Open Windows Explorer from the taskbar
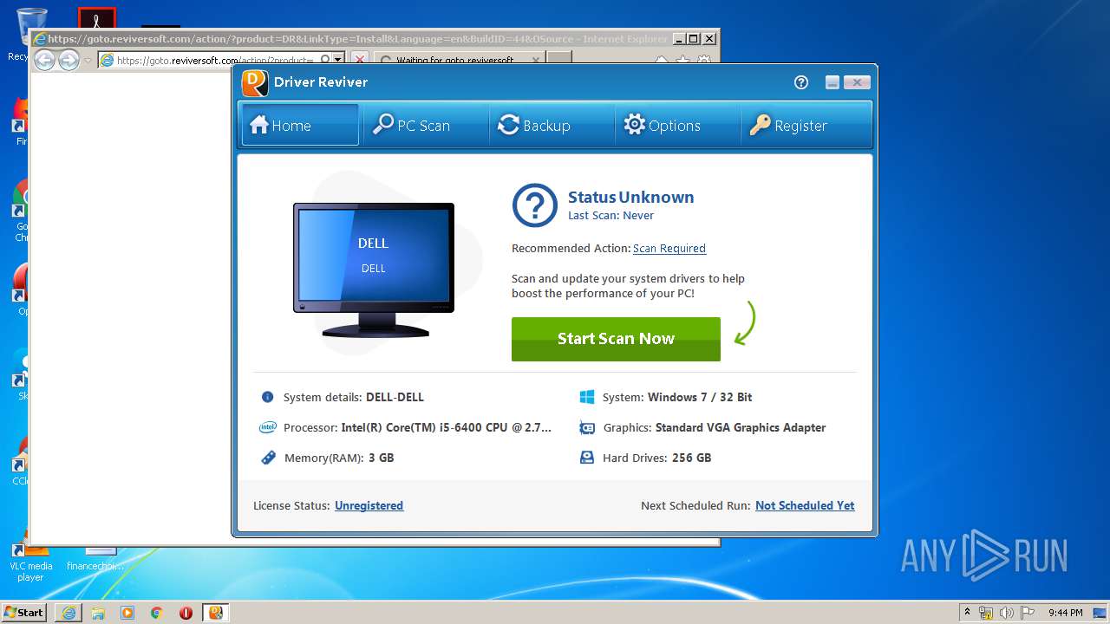1110x624 pixels. tap(98, 613)
